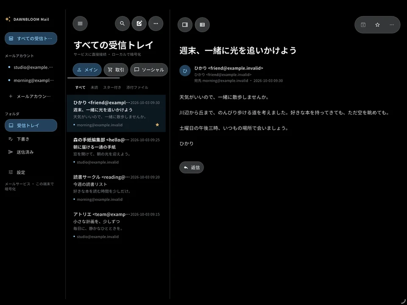The width and height of the screenshot is (407, 305).
Task: Star the open message in the reader toolbar
Action: coord(377,25)
